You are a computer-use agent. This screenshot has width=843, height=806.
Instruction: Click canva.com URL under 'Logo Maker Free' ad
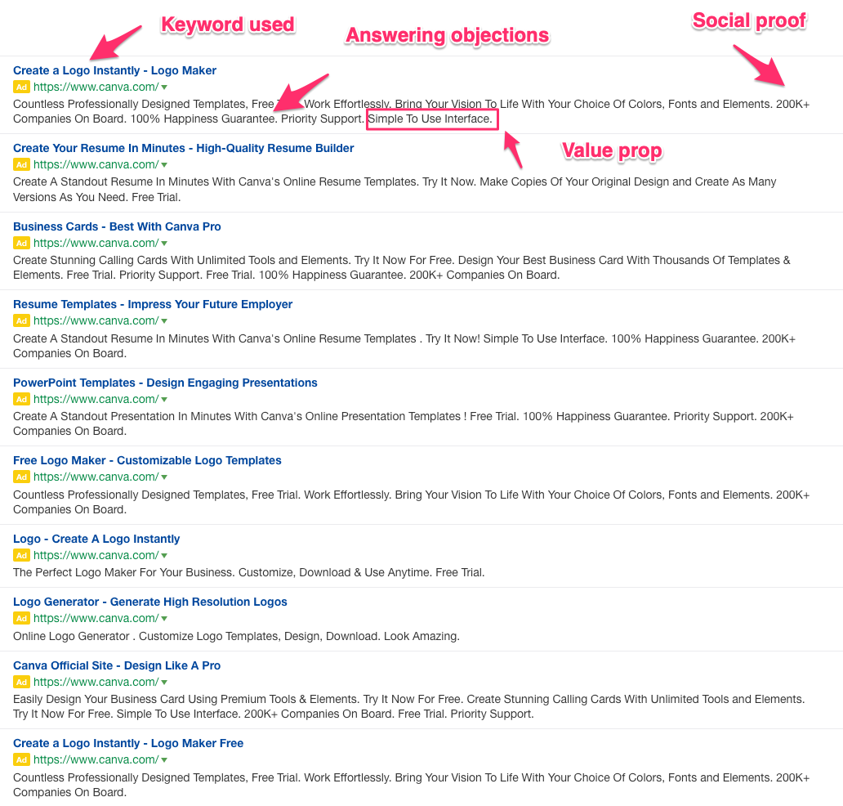tap(96, 759)
